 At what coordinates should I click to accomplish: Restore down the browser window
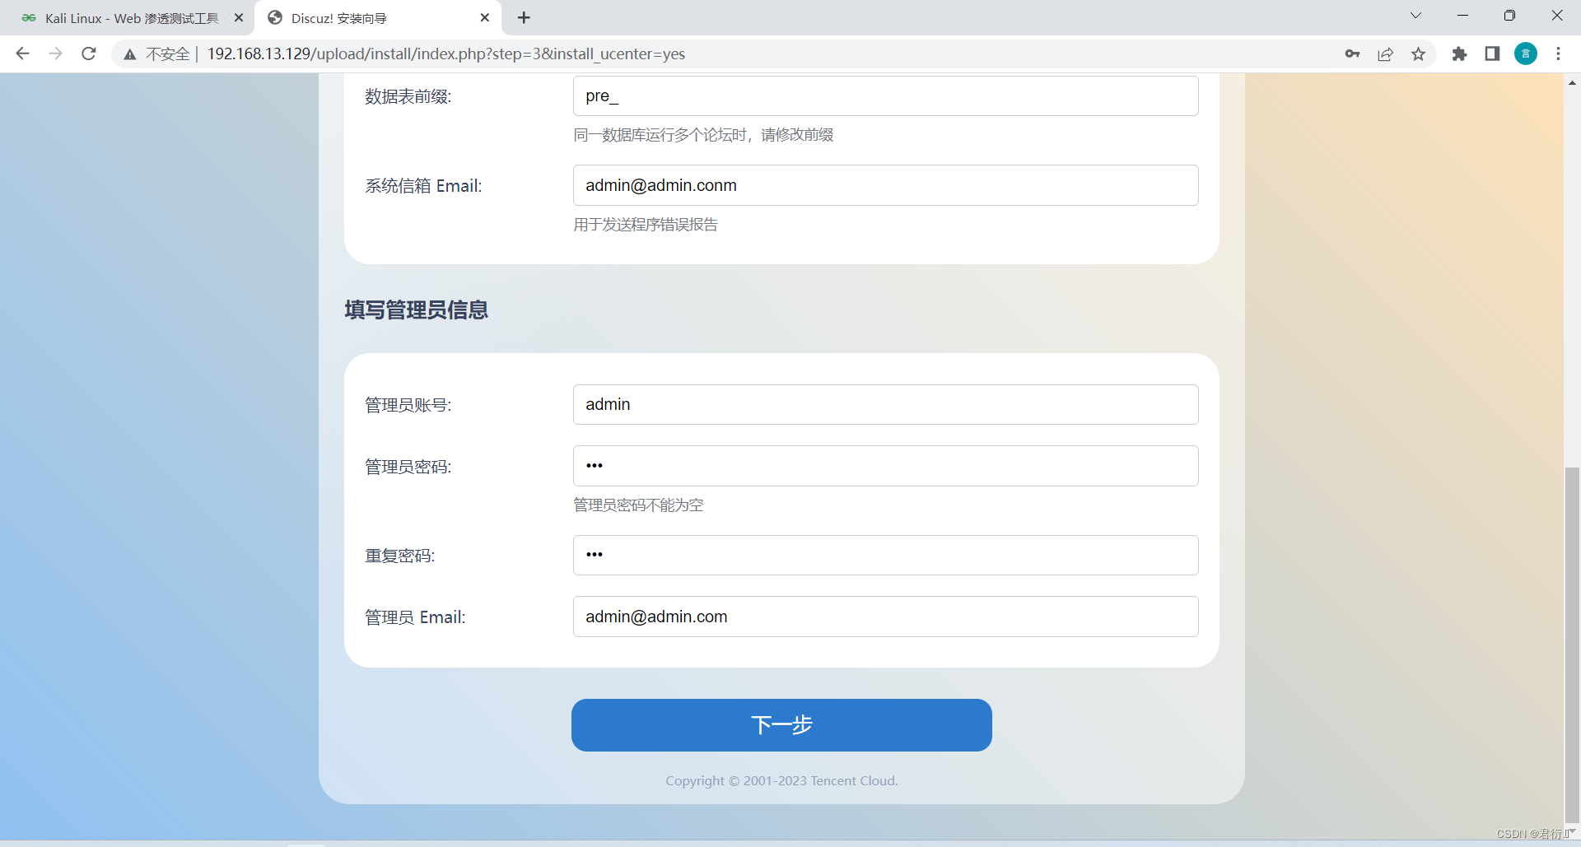coord(1509,16)
